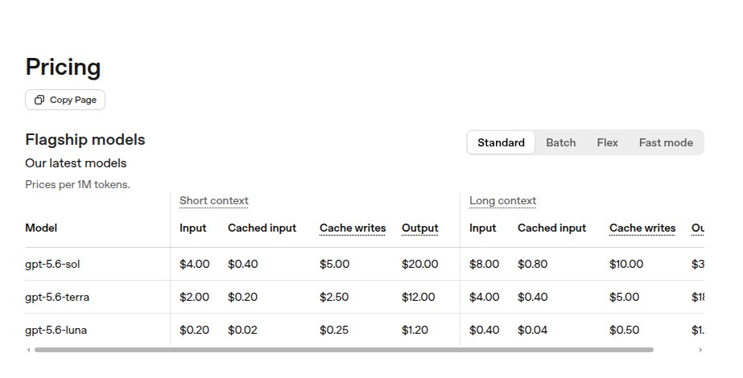Click the Model column header
This screenshot has width=743, height=378.
point(41,228)
